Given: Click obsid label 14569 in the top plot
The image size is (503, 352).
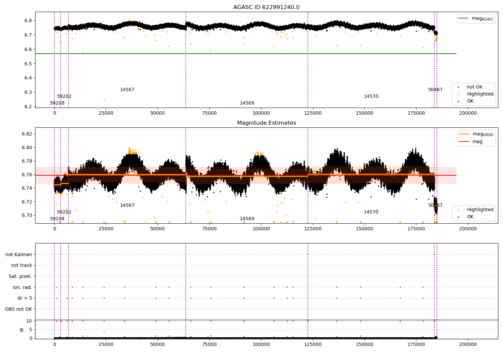Looking at the screenshot, I should click(x=247, y=103).
